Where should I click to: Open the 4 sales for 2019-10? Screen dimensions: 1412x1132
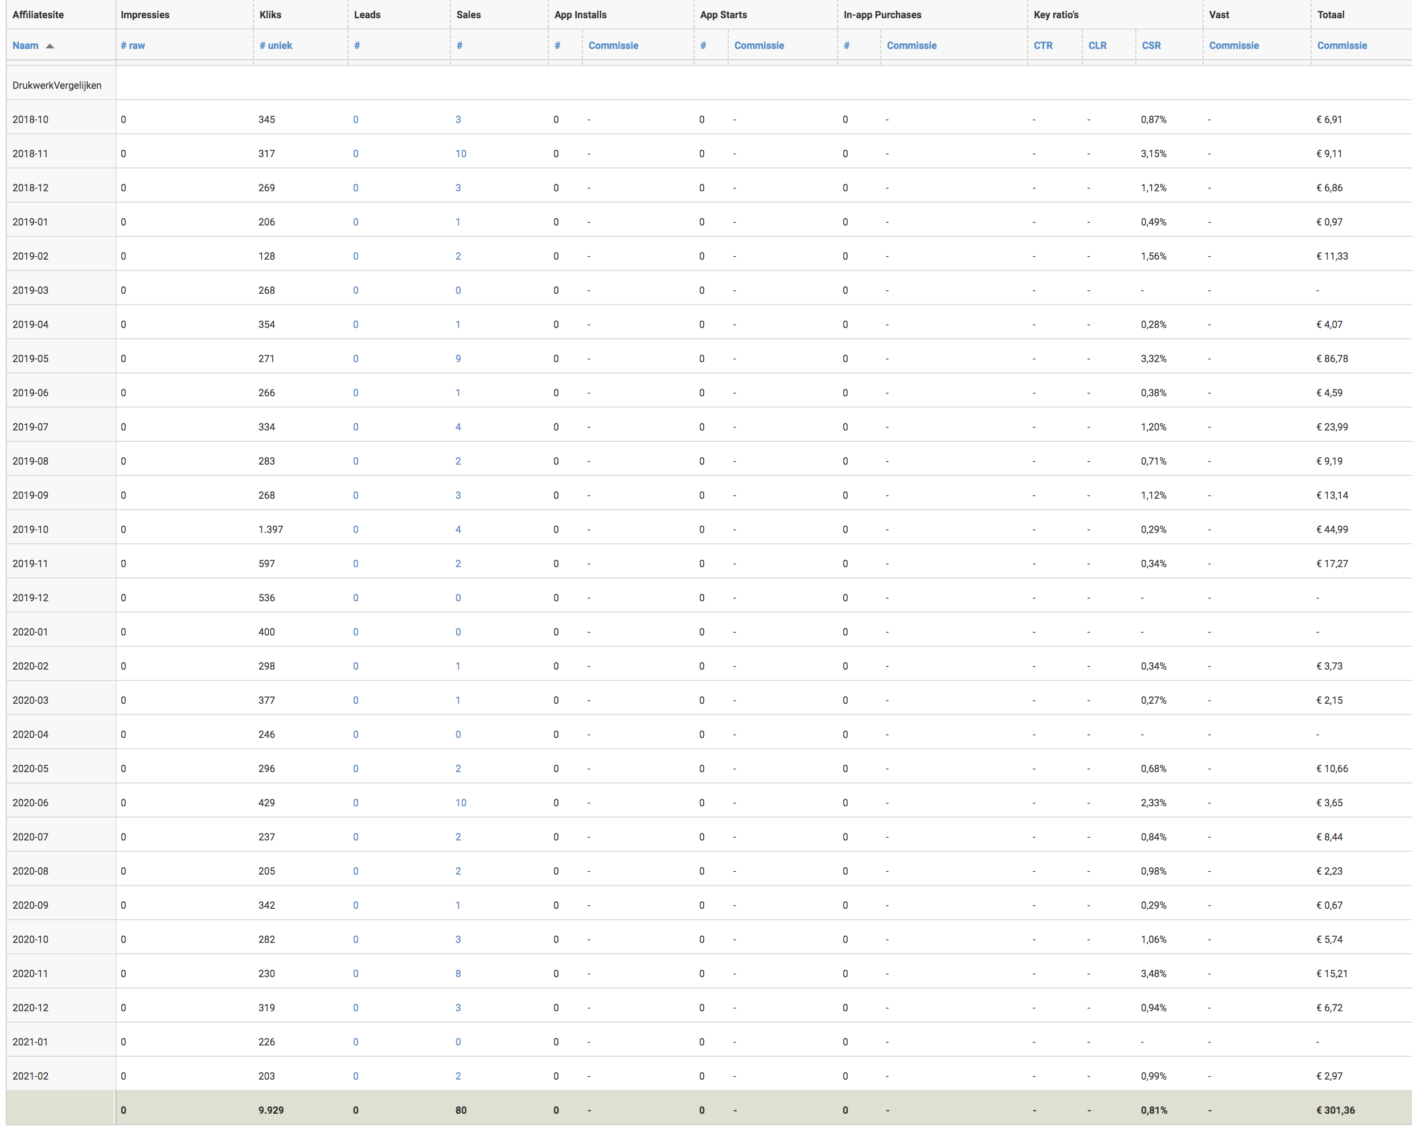458,530
